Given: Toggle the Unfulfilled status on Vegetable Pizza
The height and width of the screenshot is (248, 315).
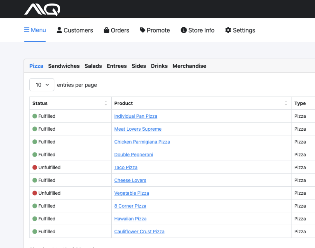Looking at the screenshot, I should click(x=35, y=193).
